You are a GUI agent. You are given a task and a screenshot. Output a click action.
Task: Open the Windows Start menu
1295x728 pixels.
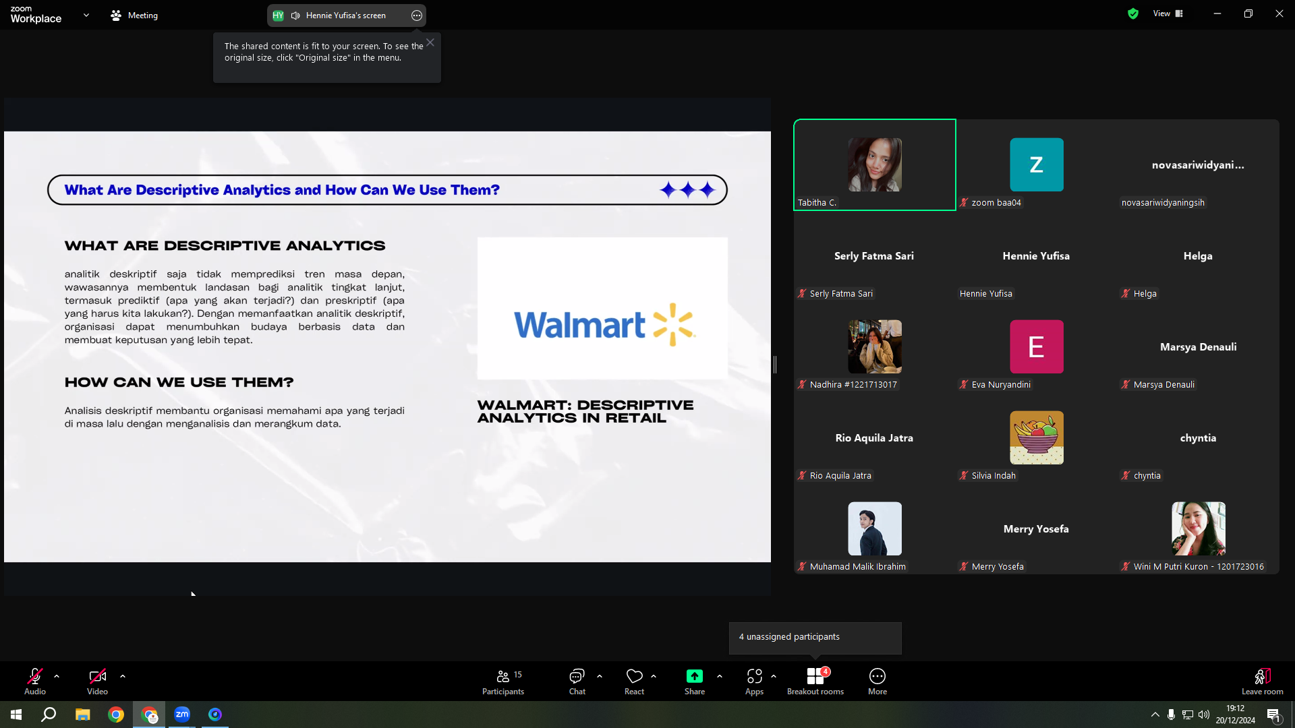pos(16,715)
